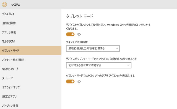Select タブレット モード sidebar item
Image resolution: width=177 pixels, height=109 pixels.
click(x=31, y=50)
